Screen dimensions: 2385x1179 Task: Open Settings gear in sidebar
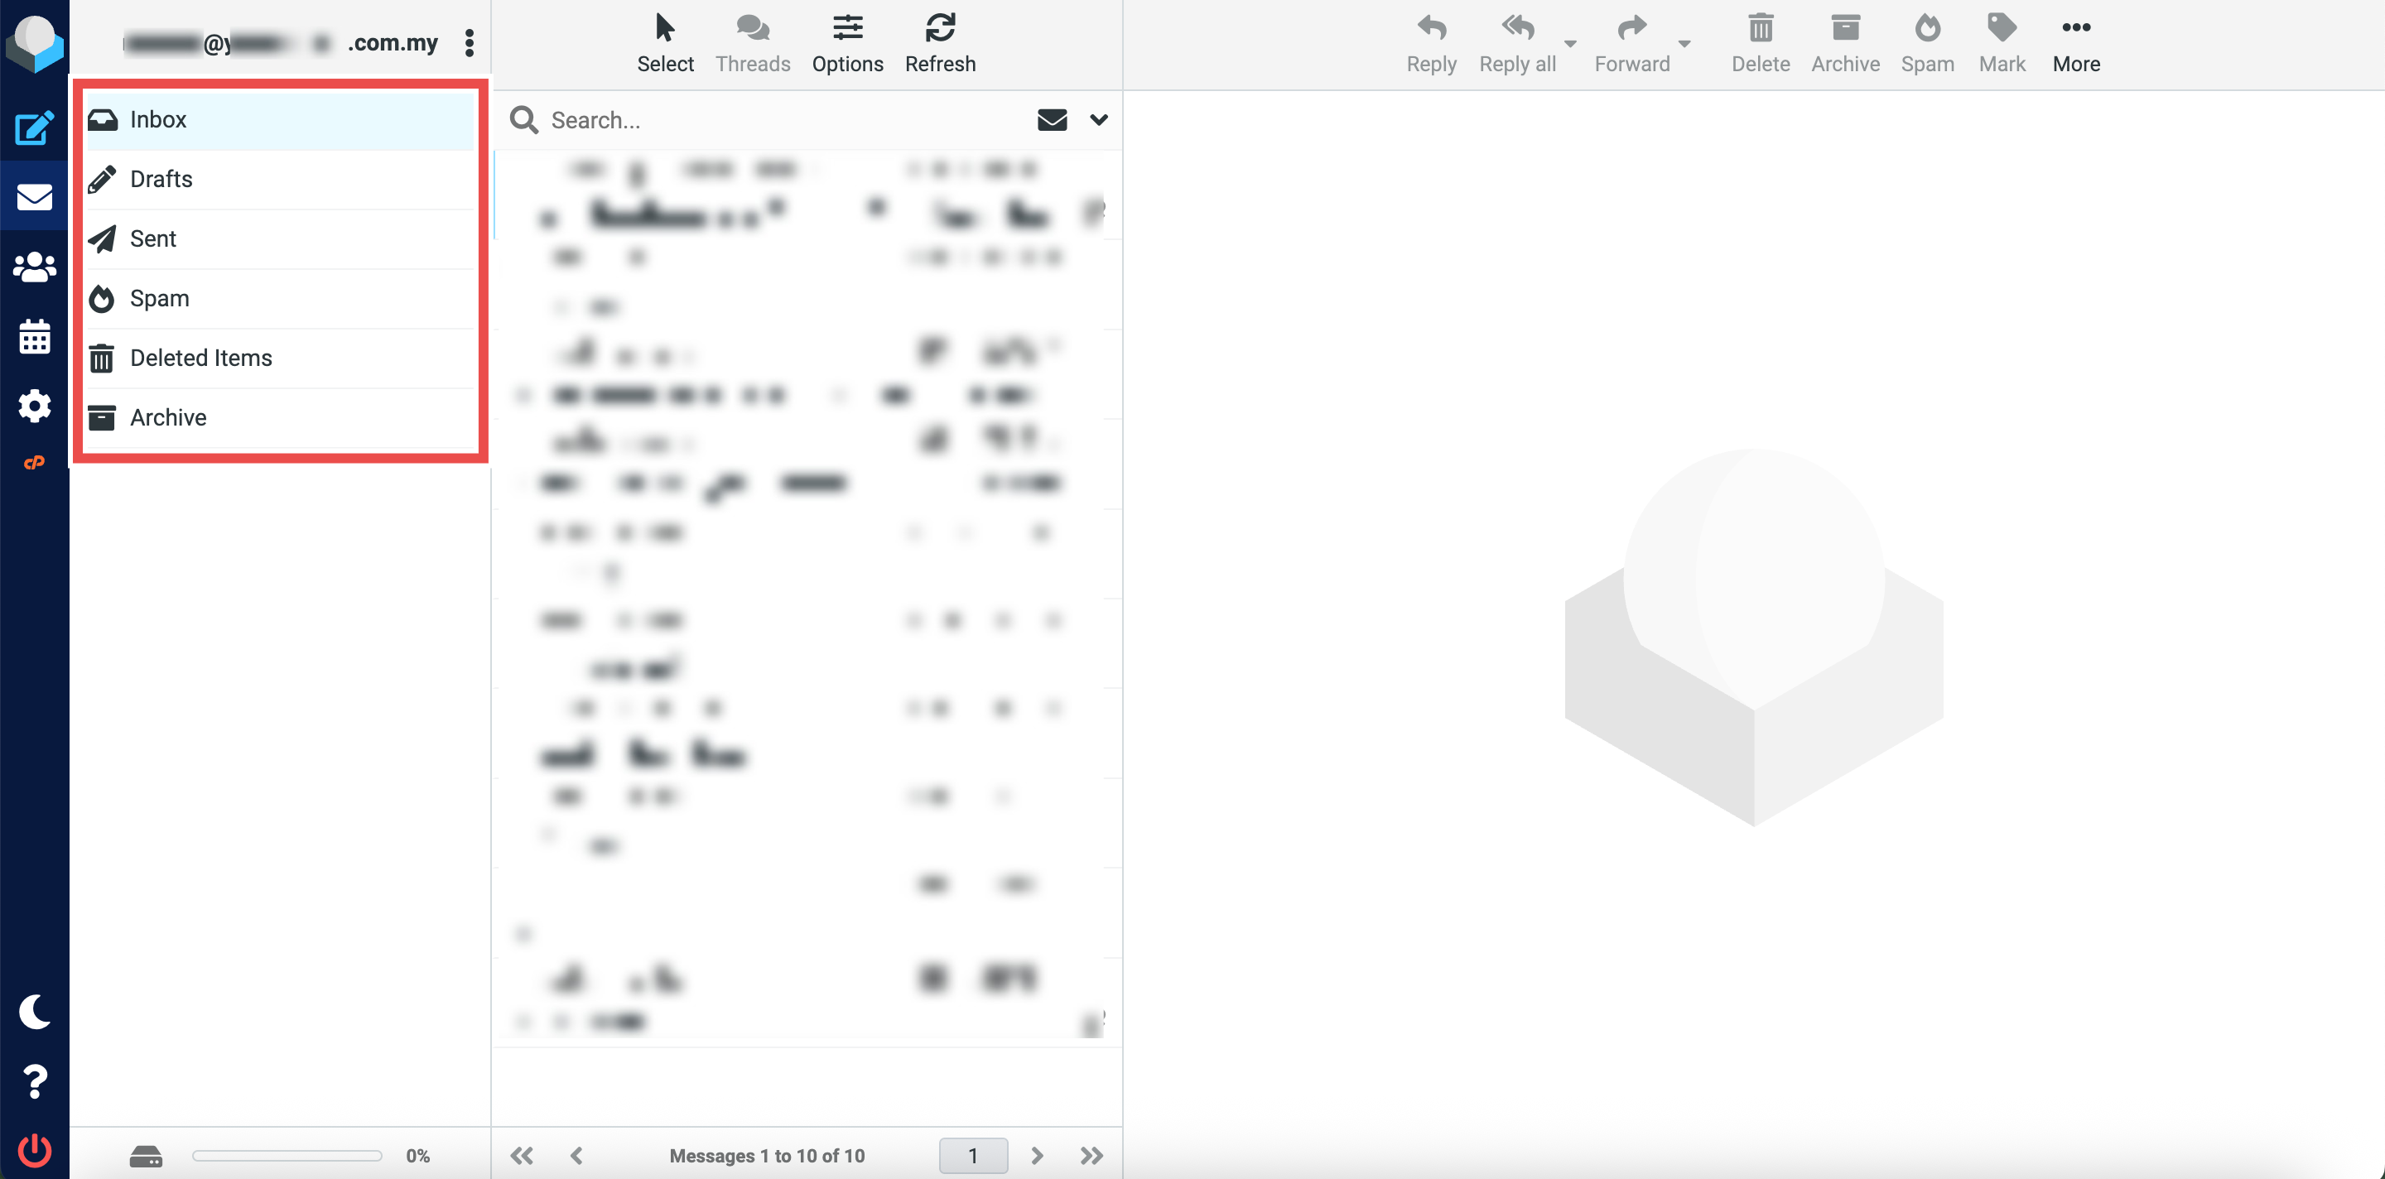click(x=34, y=406)
